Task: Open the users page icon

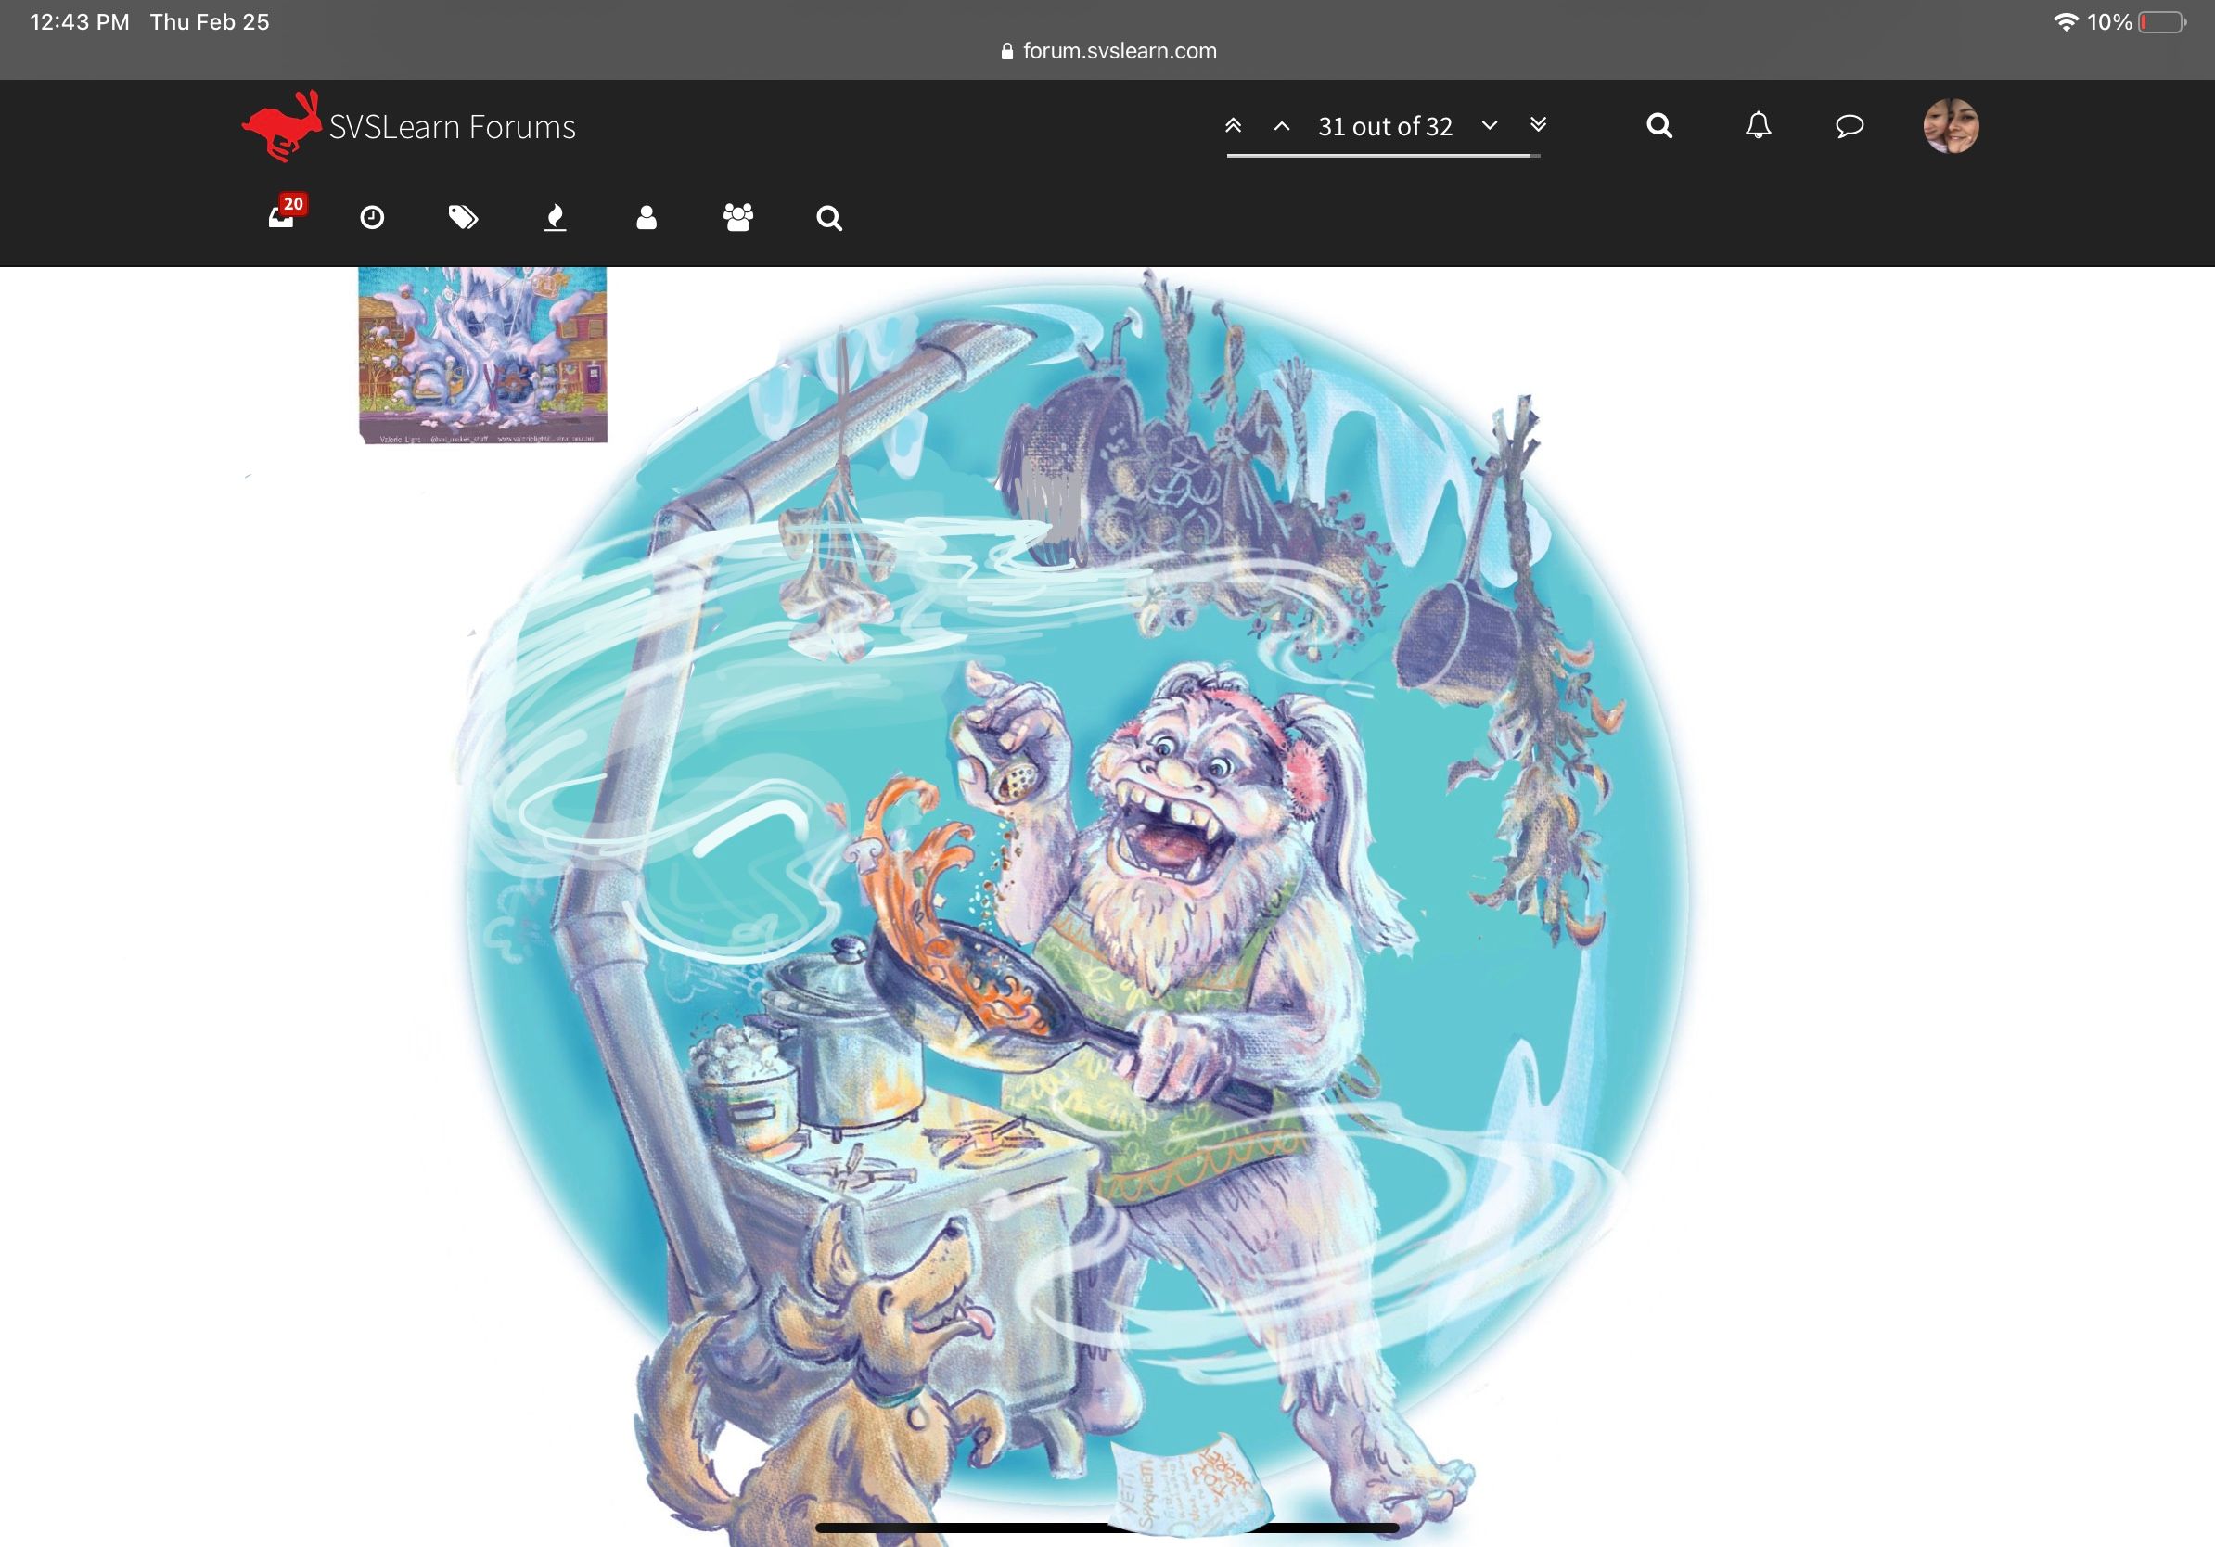Action: [647, 218]
